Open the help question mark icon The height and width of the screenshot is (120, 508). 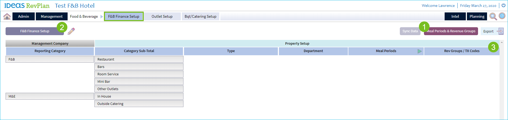502,16
